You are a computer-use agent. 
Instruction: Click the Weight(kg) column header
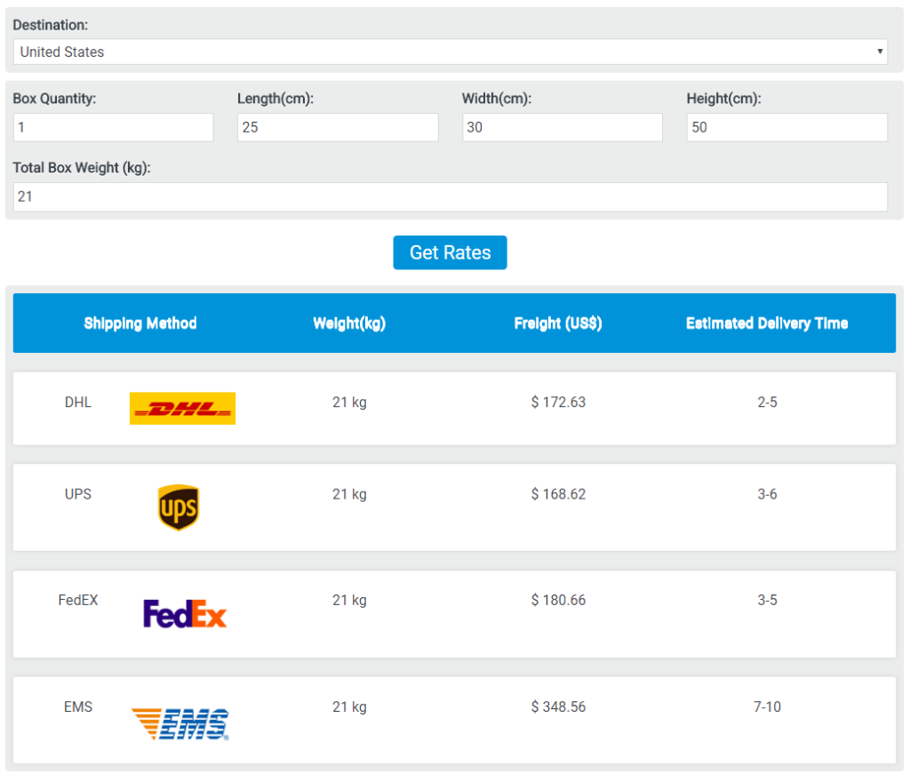pos(349,323)
